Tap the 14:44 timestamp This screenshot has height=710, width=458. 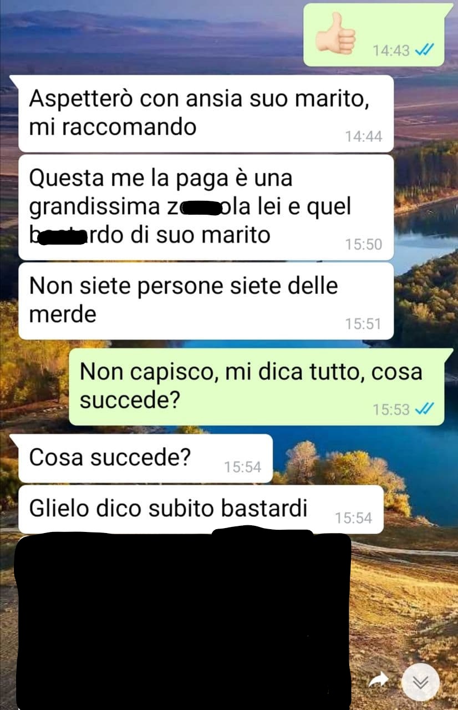[x=363, y=136]
